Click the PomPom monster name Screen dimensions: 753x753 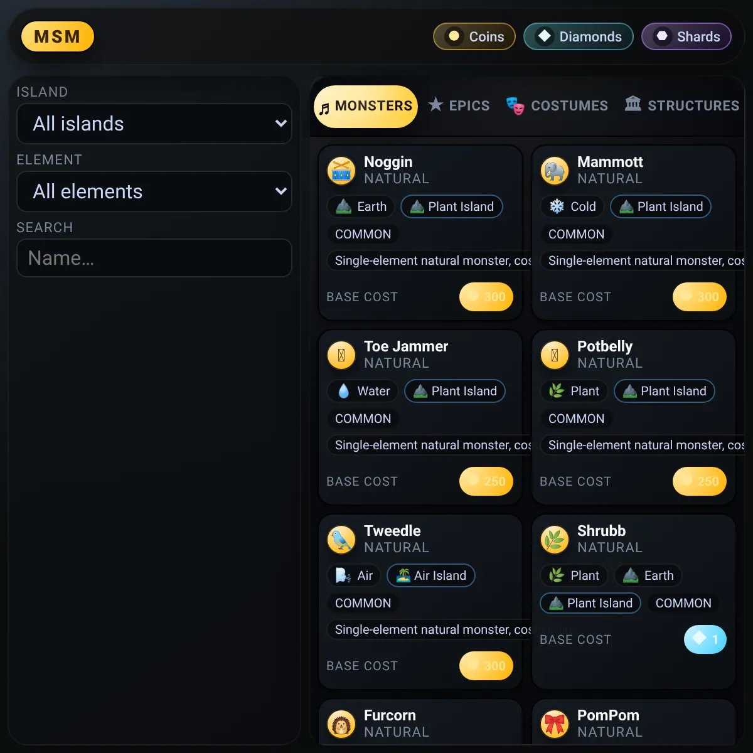[x=608, y=715]
